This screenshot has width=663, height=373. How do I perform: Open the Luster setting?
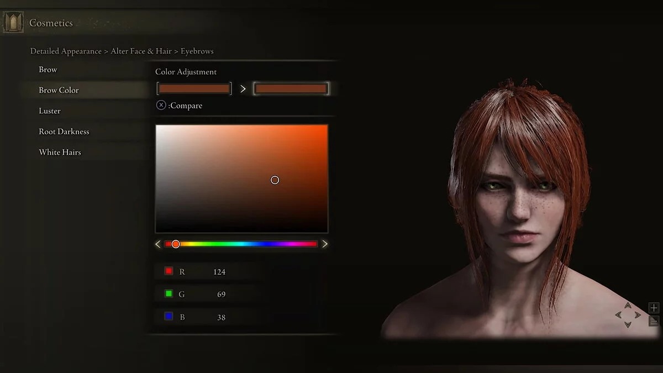(x=50, y=111)
